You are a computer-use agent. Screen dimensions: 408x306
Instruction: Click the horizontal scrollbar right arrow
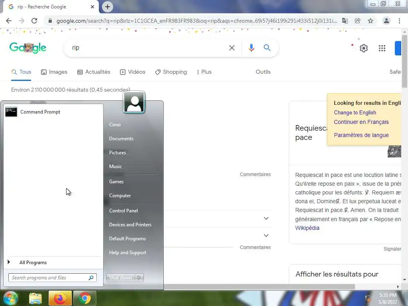tap(398, 287)
